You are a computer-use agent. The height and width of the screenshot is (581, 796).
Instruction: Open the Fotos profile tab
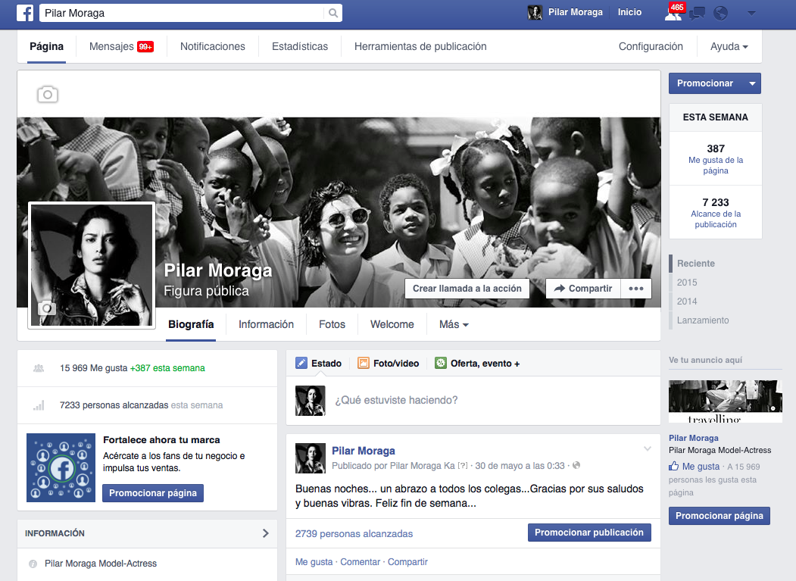pos(332,324)
